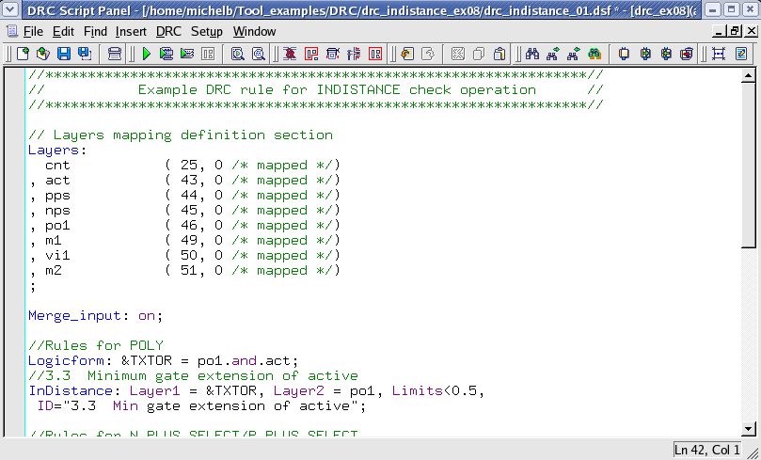Save the current DRC script
This screenshot has height=460, width=761.
coord(64,54)
